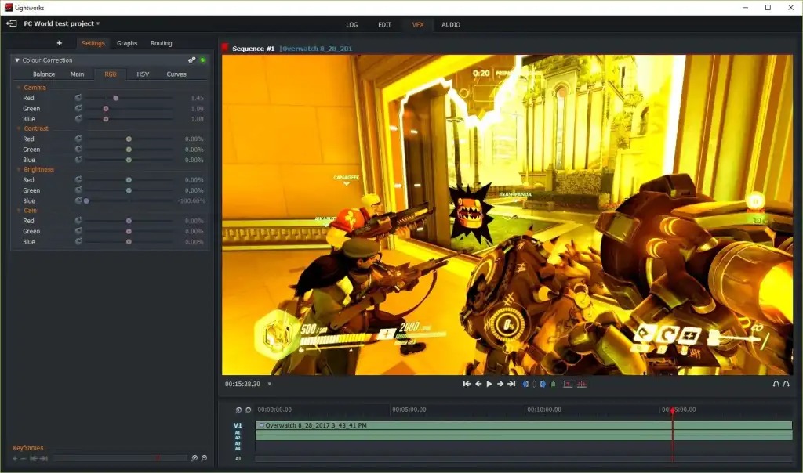Jump to the start of the sequence
This screenshot has height=473, width=803.
click(467, 384)
